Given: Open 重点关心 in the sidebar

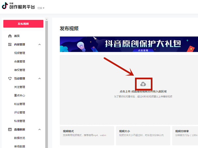Looking at the screenshot, I should click(x=19, y=95).
